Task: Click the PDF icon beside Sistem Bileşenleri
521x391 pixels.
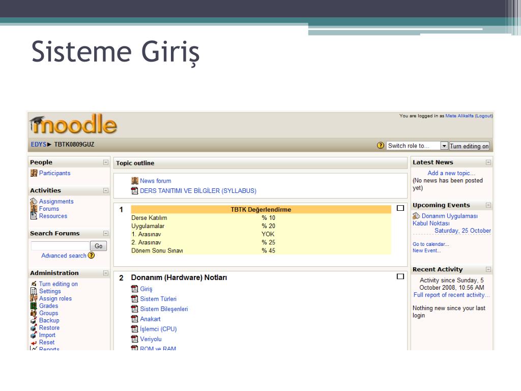Action: click(x=134, y=309)
